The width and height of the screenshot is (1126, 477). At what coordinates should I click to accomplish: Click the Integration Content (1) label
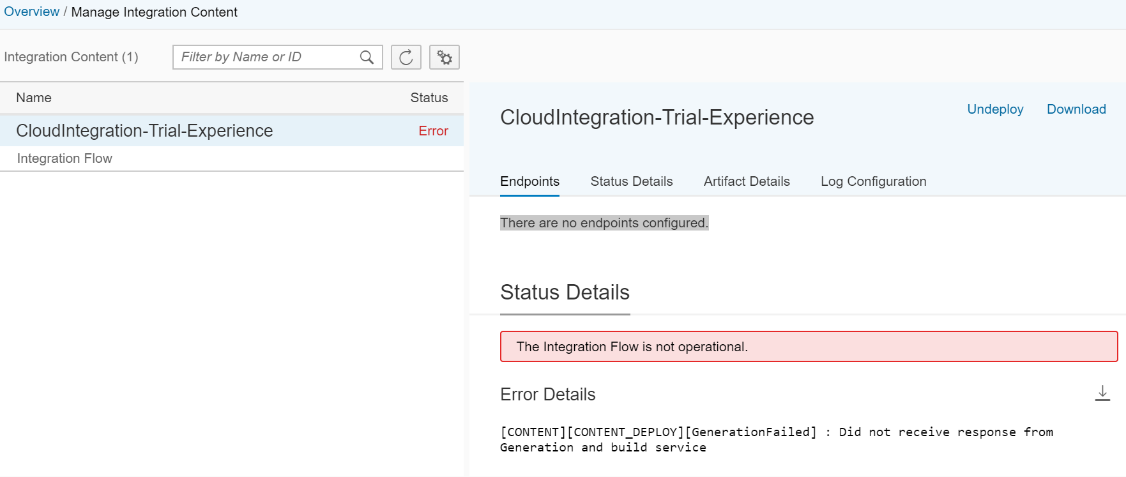click(x=71, y=57)
